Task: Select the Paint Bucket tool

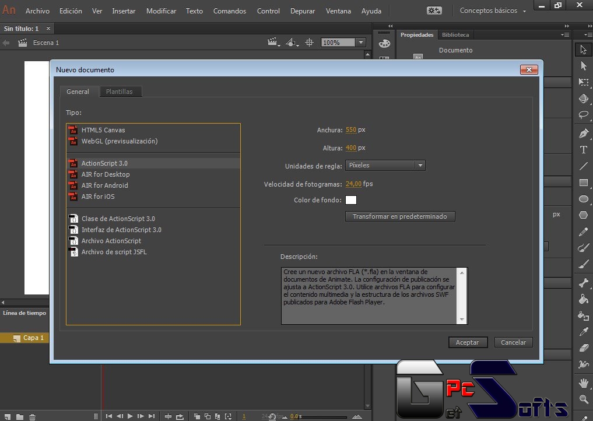Action: [583, 299]
